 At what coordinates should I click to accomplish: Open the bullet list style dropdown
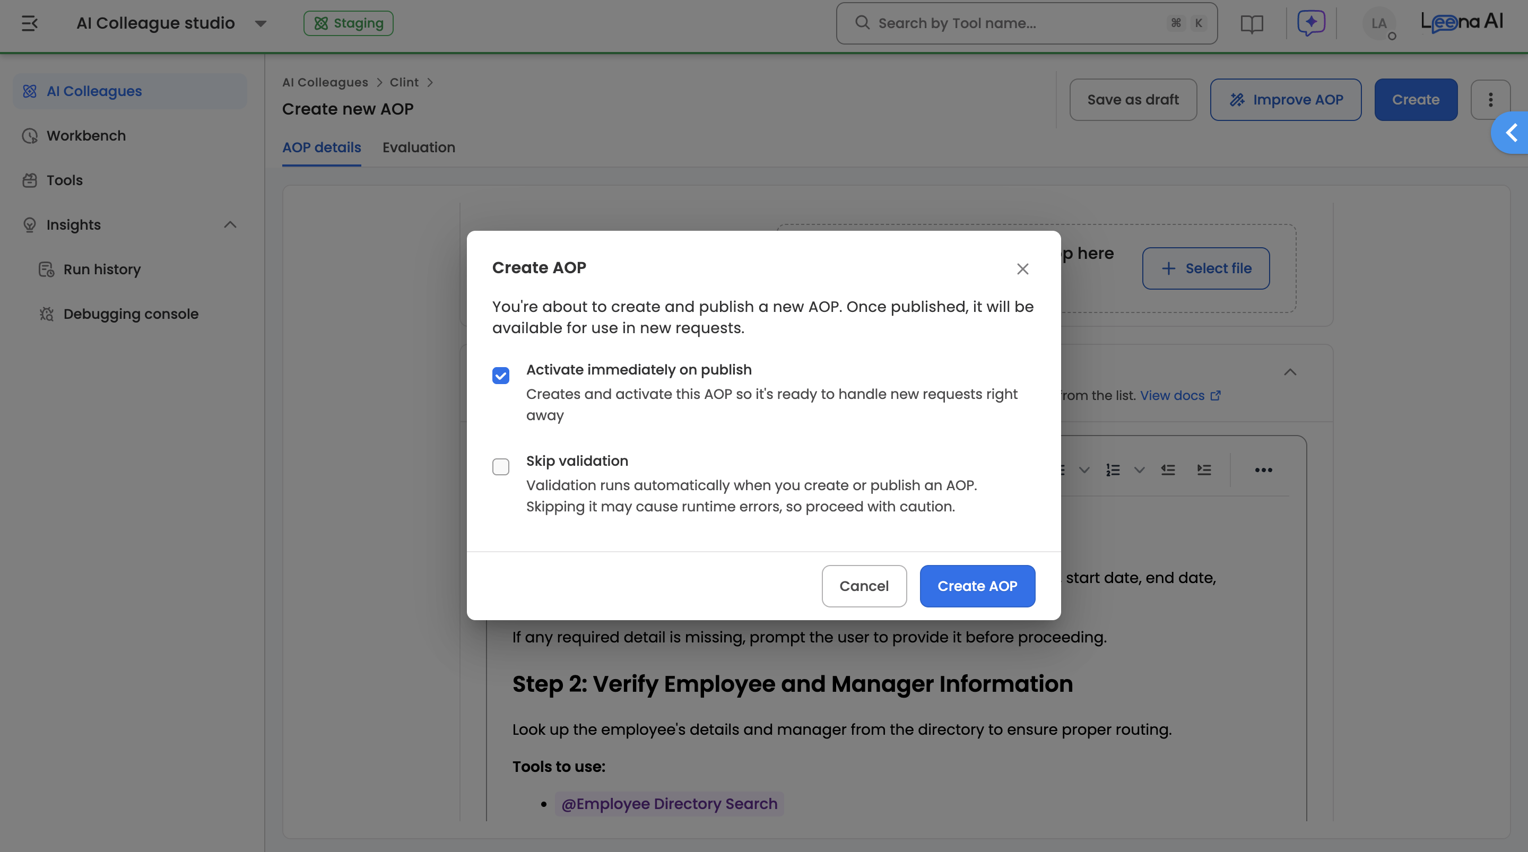(1084, 471)
